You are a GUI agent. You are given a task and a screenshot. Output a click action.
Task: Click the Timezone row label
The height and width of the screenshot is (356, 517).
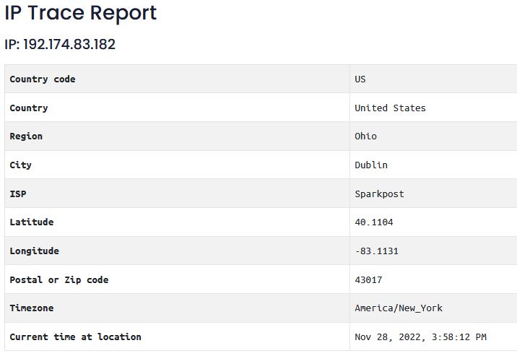pos(32,308)
